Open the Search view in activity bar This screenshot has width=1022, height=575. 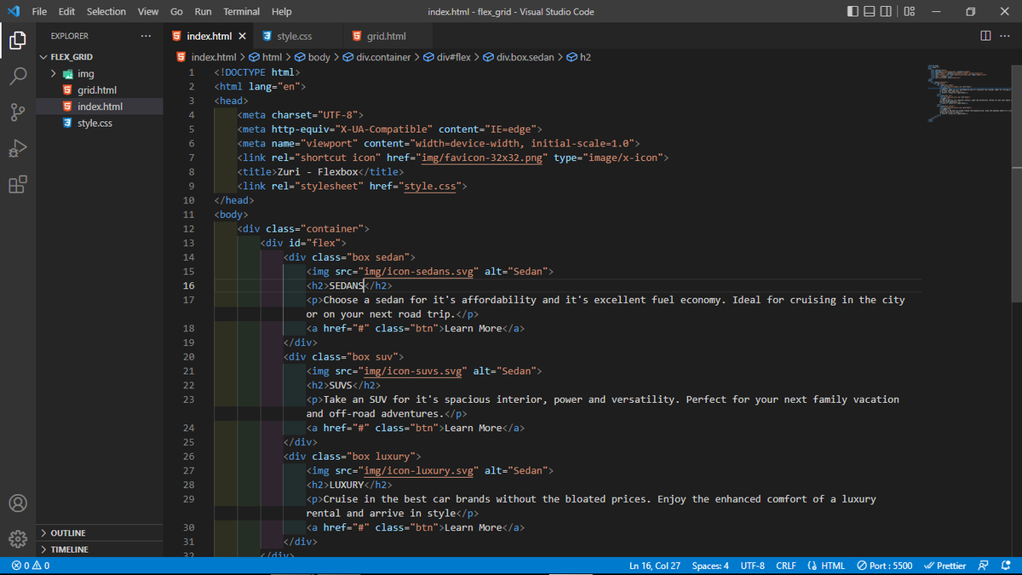19,77
